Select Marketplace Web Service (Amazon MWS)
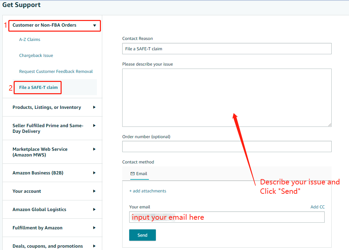 click(40, 152)
